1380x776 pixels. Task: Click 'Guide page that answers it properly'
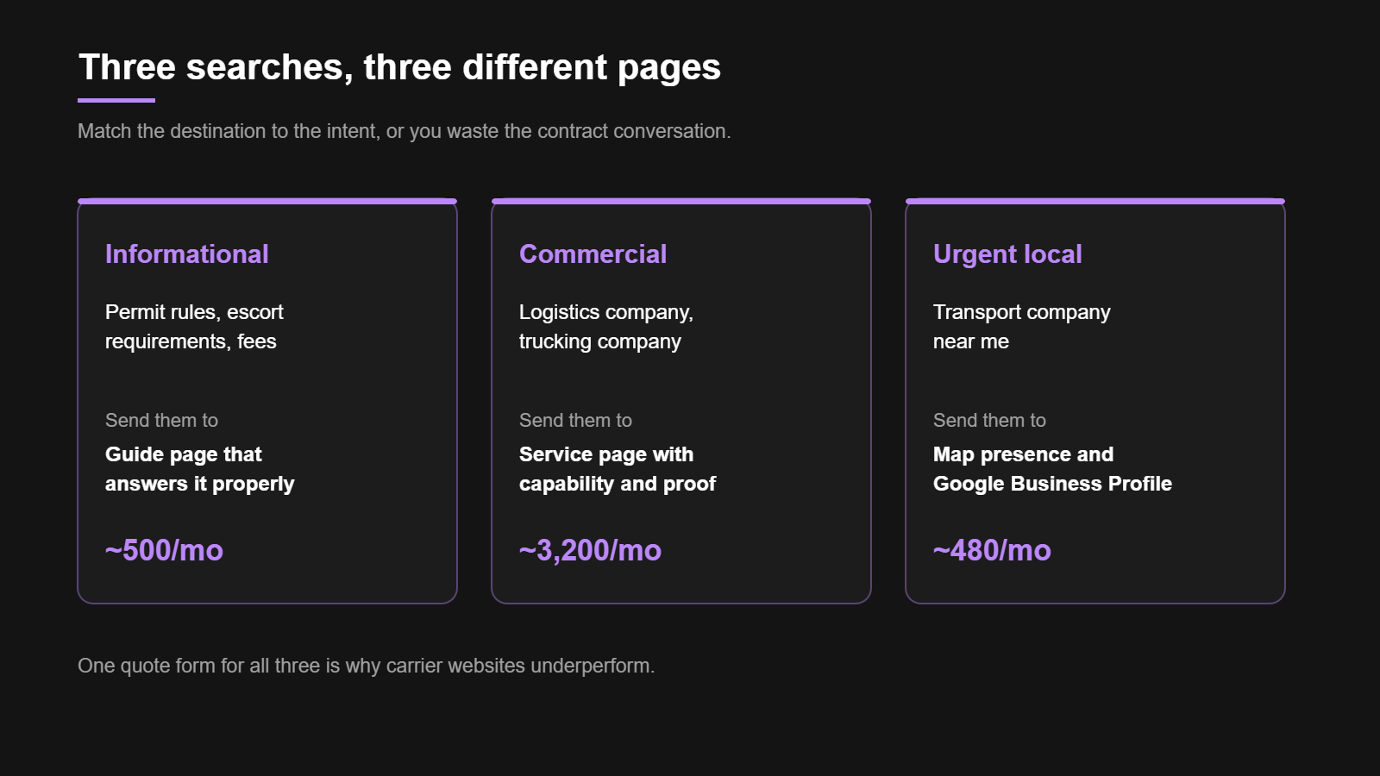click(x=200, y=469)
